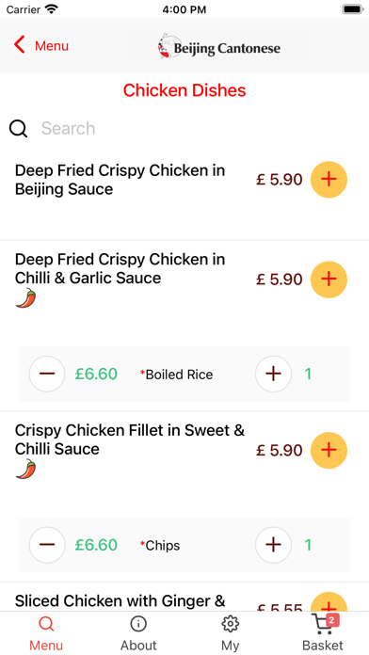Select the Menu tab in bottom bar
The height and width of the screenshot is (655, 369).
46,632
